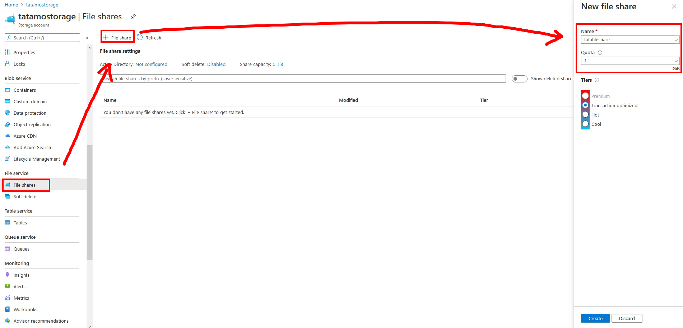
Task: Select Transaction optimized tier radio
Action: [585, 105]
